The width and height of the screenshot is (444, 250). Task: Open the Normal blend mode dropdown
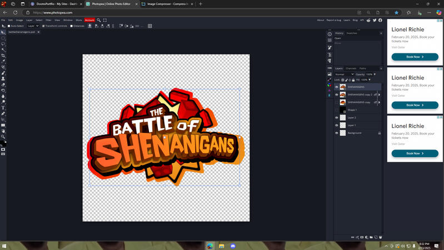345,74
